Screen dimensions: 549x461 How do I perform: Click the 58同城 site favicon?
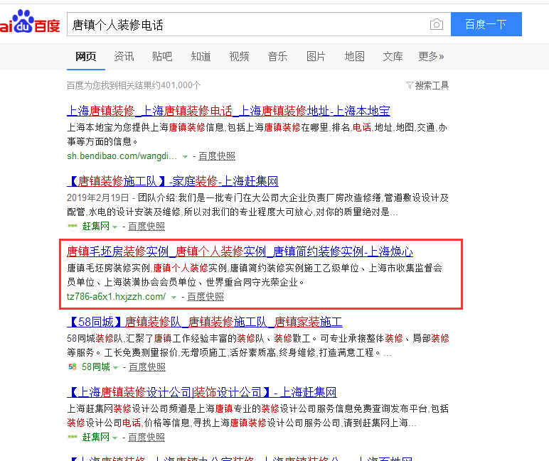coord(72,367)
